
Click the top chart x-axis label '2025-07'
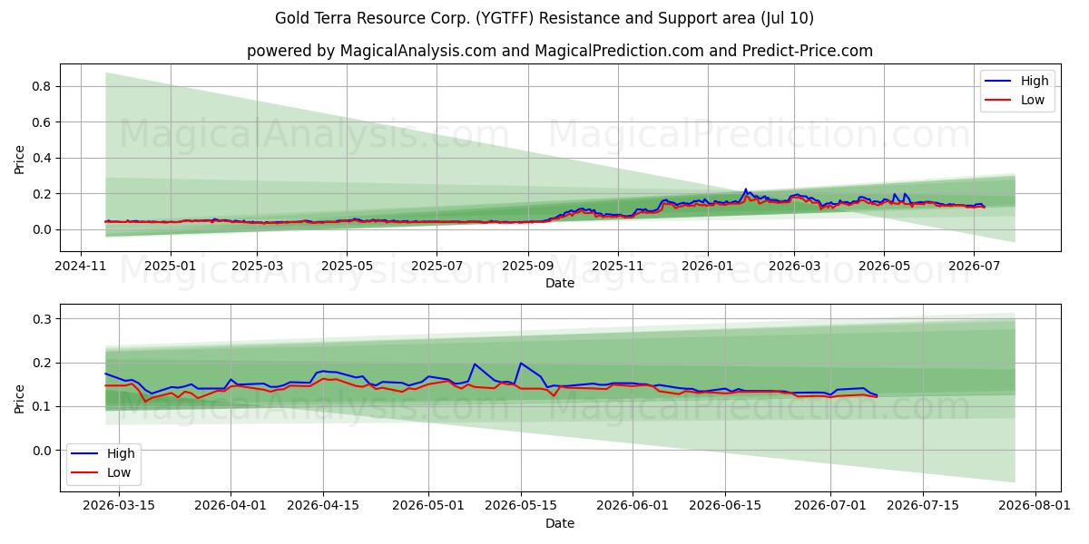[x=437, y=266]
